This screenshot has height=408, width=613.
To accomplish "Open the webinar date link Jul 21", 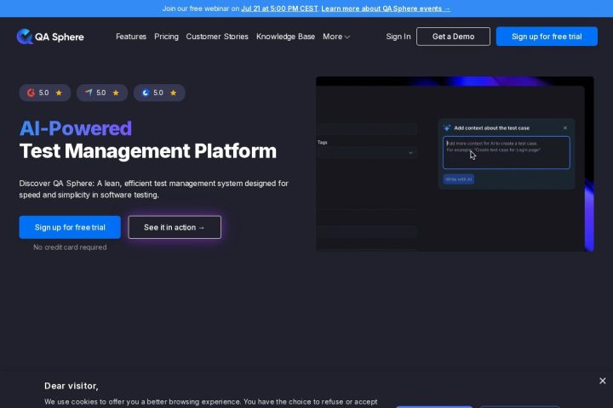I will click(279, 8).
